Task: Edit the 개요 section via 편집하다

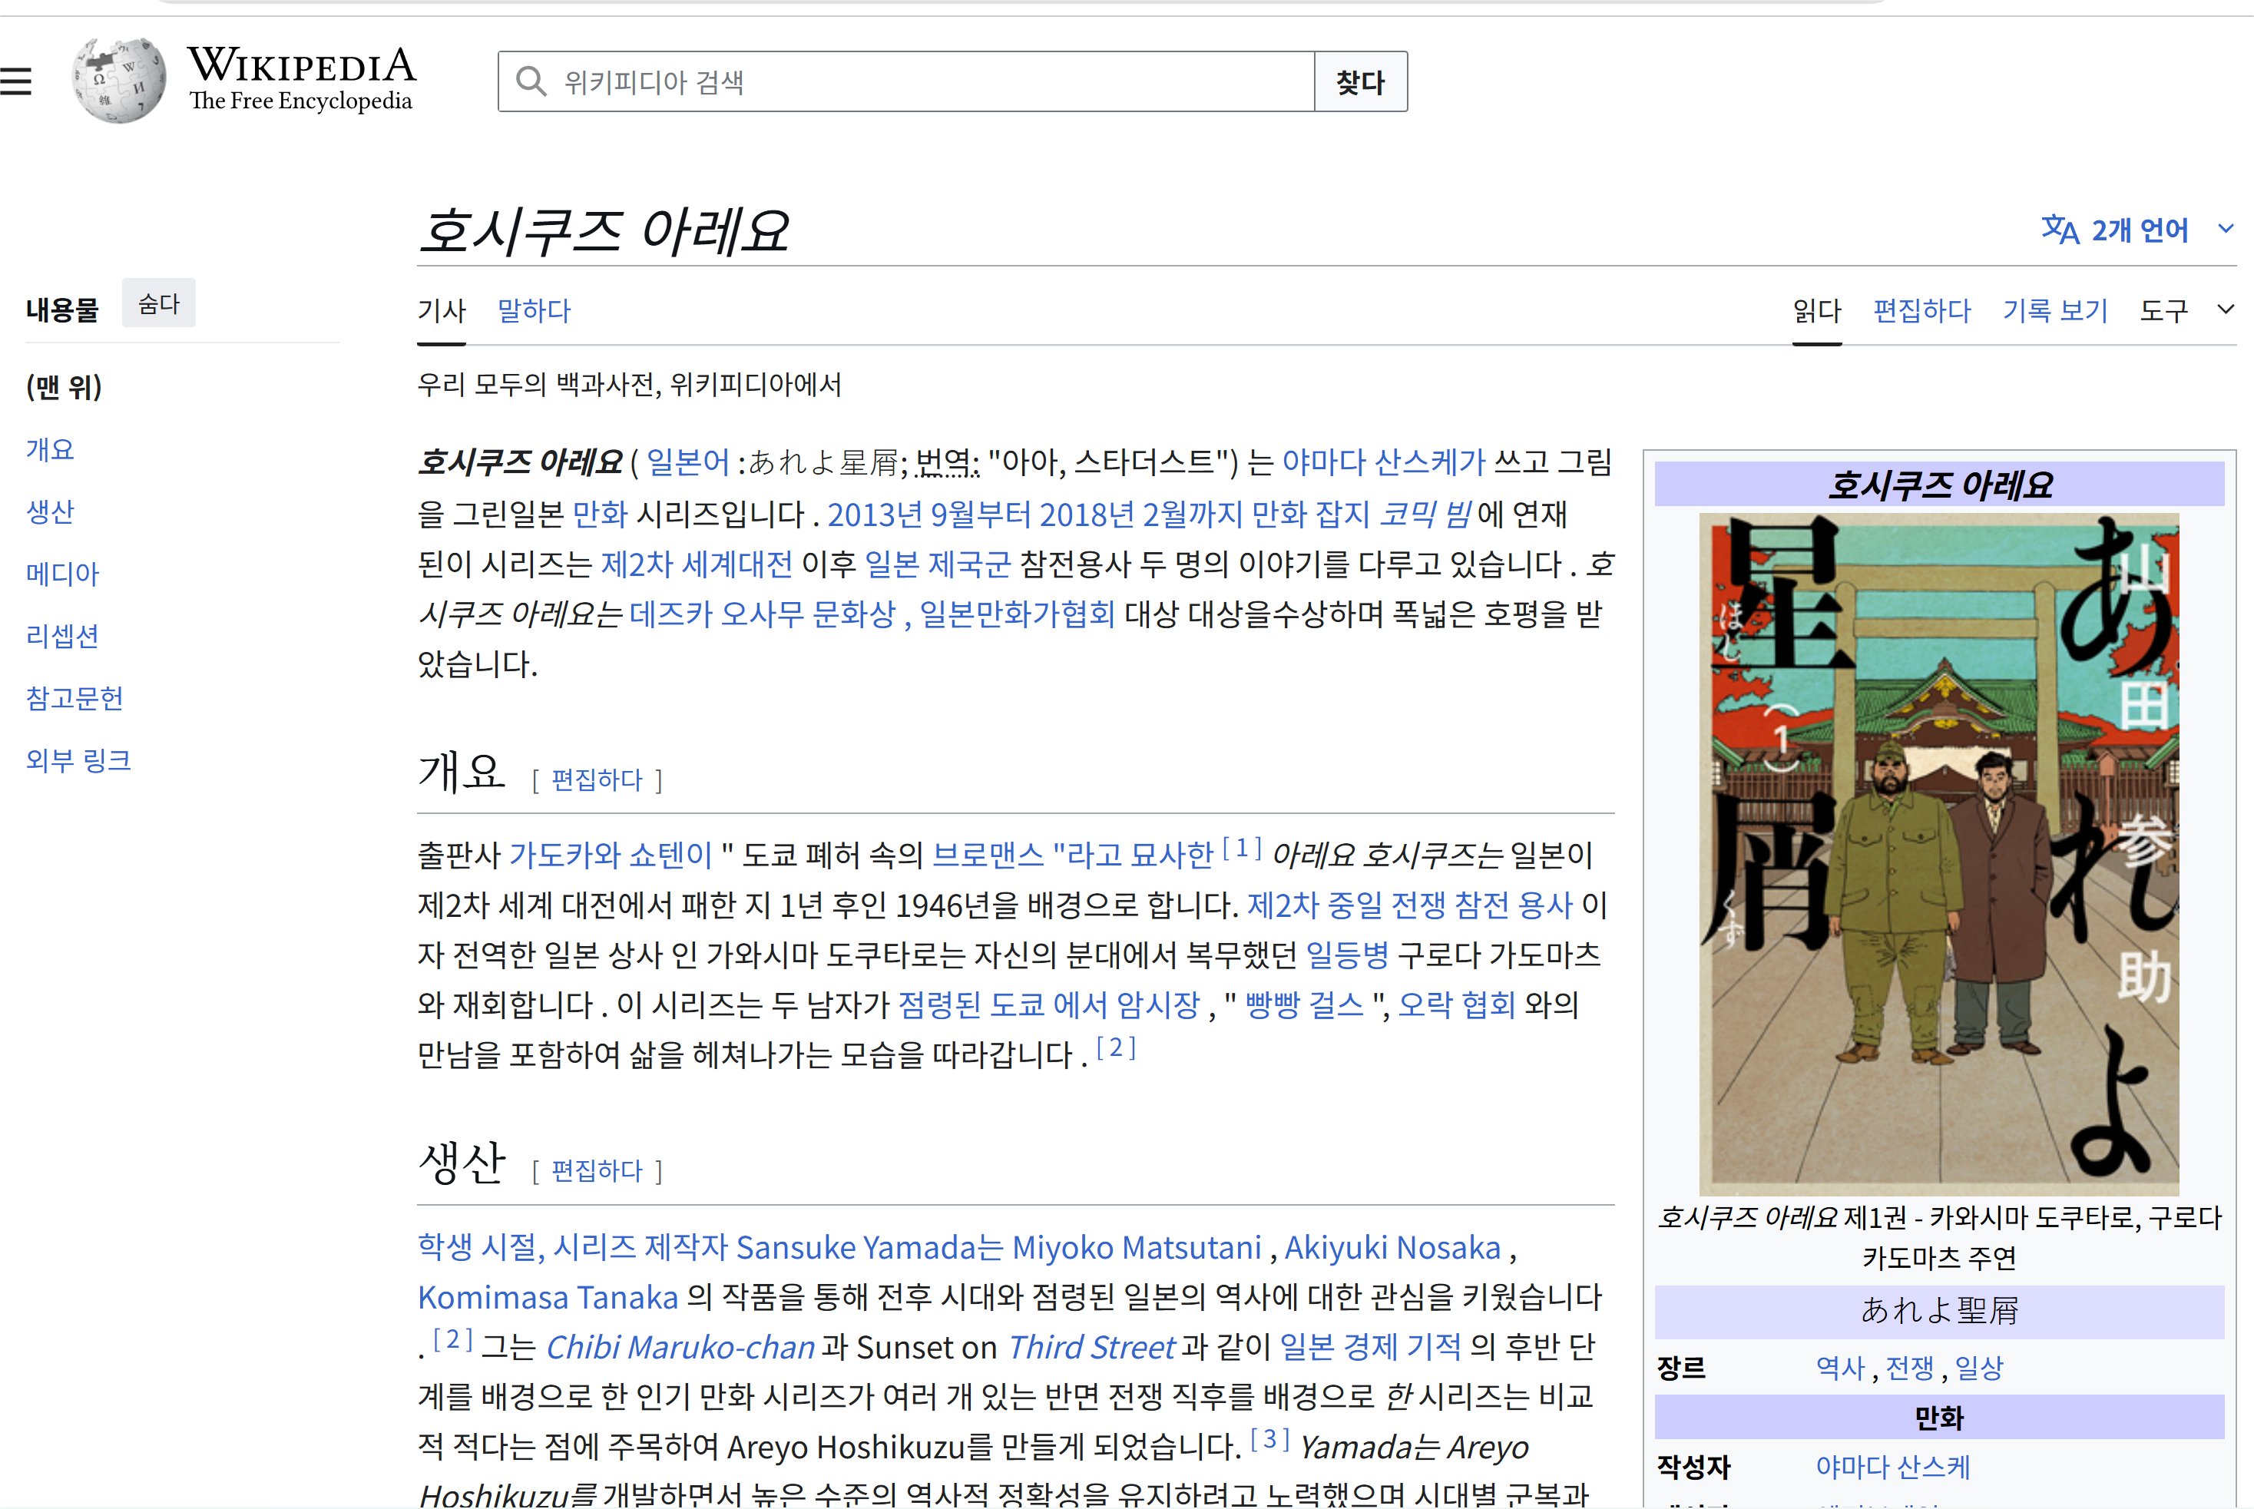Action: pyautogui.click(x=597, y=779)
